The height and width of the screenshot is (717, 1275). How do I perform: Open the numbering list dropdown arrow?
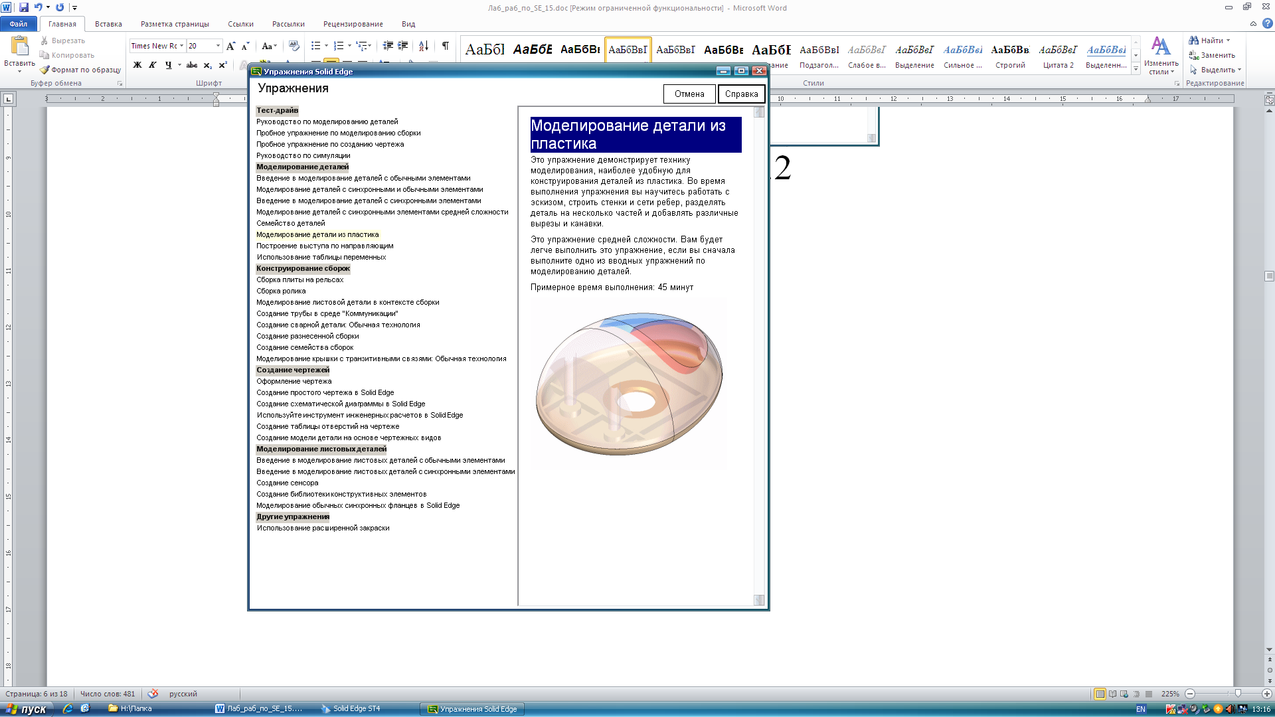(349, 46)
